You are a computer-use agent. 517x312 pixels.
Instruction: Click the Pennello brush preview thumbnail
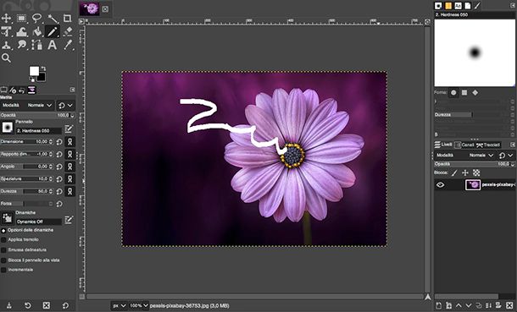click(8, 127)
